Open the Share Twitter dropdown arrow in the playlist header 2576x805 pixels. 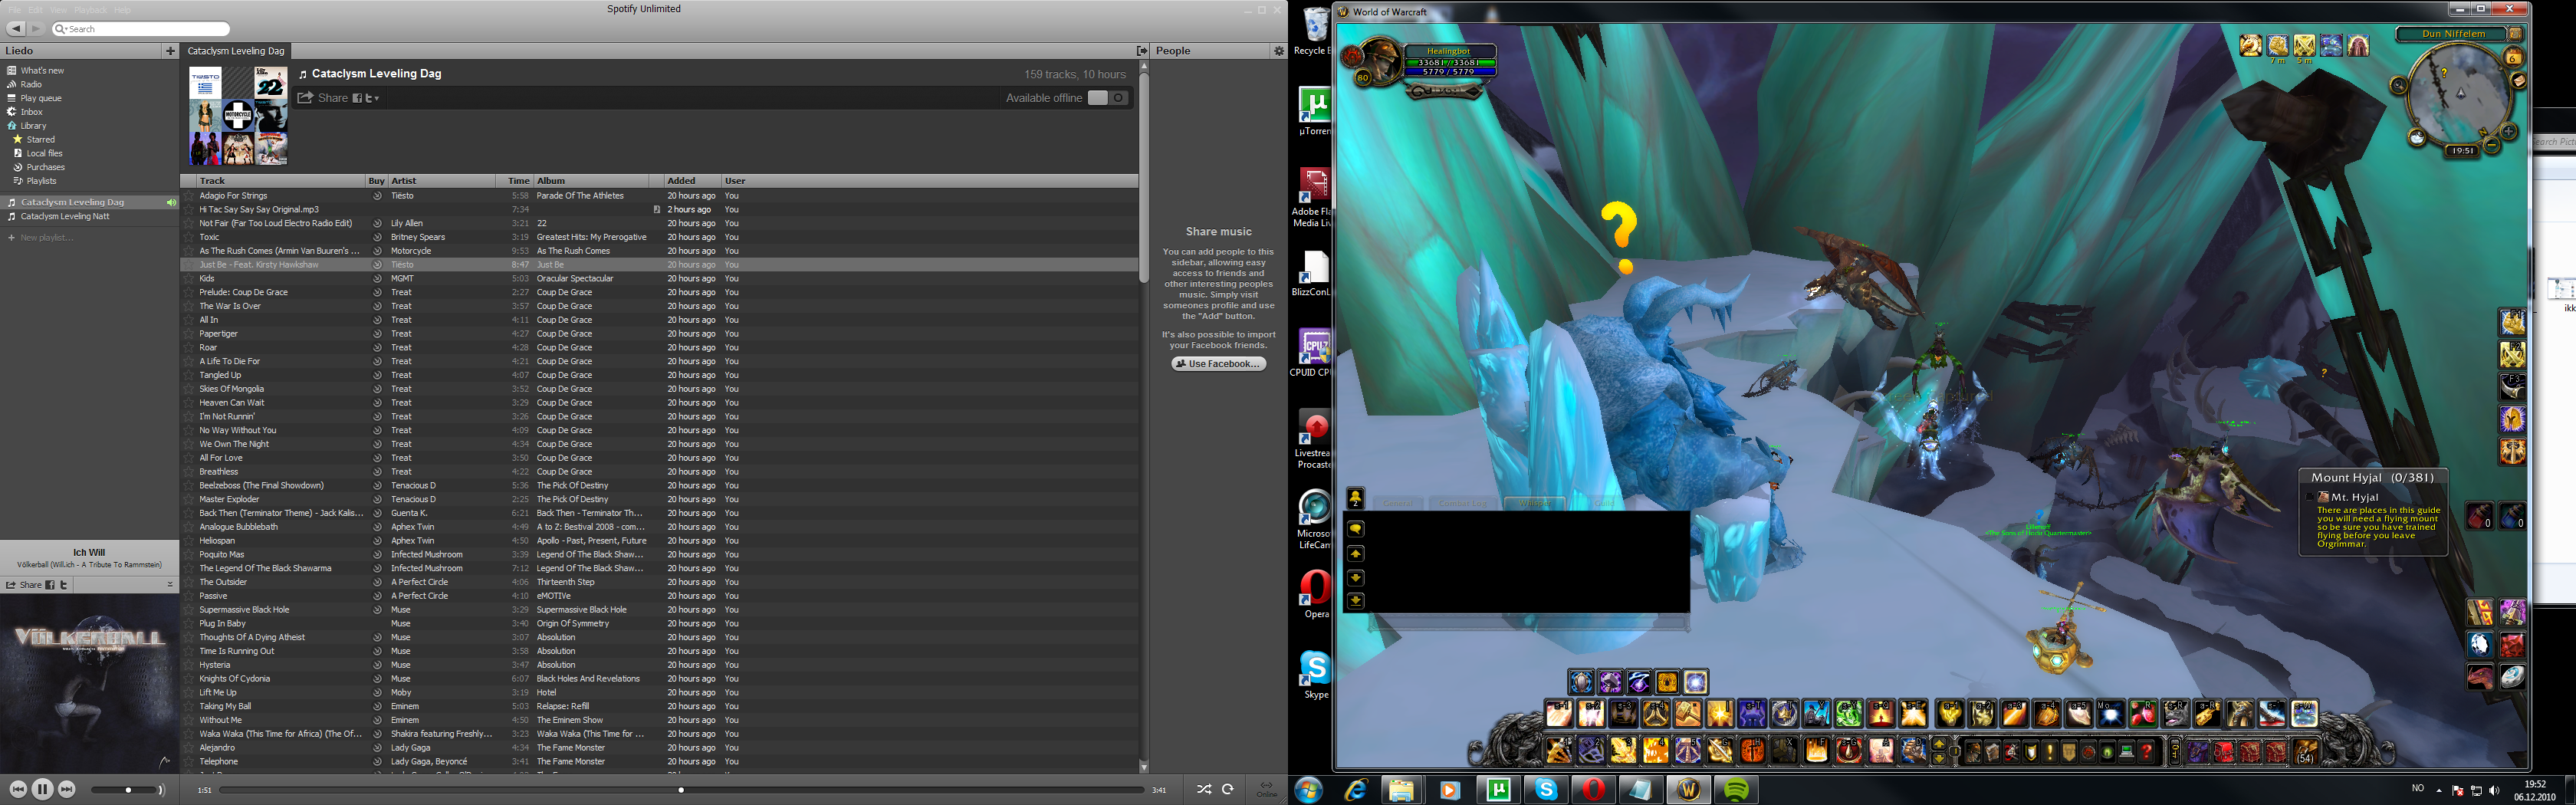coord(377,99)
